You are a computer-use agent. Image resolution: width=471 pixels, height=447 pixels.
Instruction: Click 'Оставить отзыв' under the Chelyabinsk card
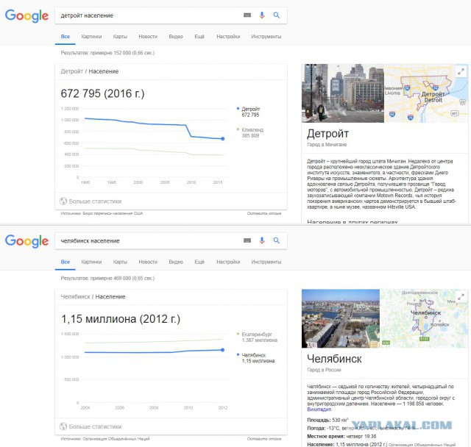(264, 439)
